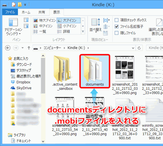Choose 特大アイコン layout

(44, 20)
